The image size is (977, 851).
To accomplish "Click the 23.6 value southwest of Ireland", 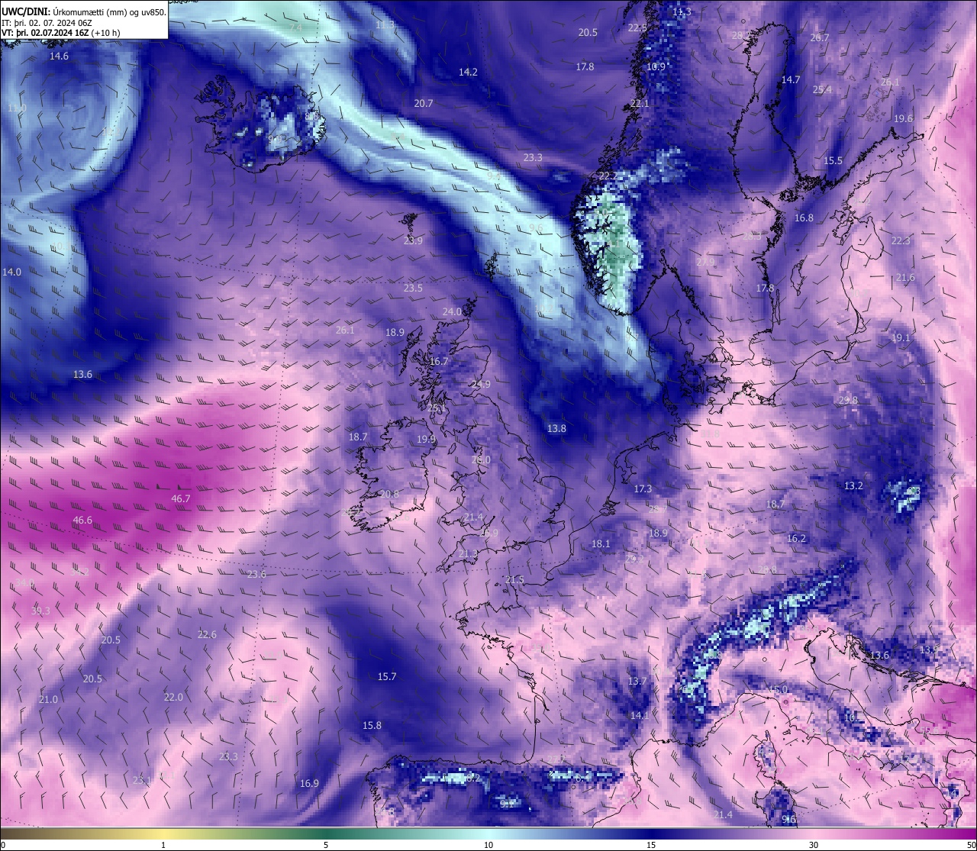I will 256,574.
